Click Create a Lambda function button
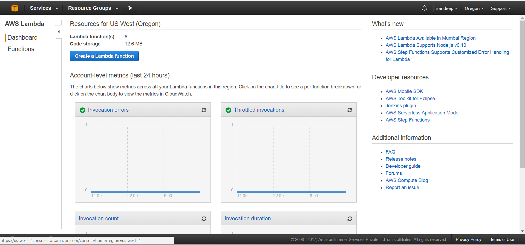Viewport: 525px width, 245px height. point(104,56)
